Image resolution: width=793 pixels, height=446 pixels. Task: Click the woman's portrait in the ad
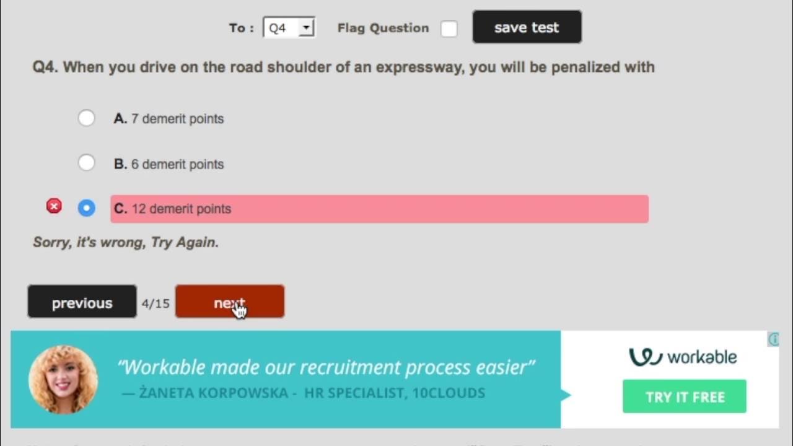63,379
